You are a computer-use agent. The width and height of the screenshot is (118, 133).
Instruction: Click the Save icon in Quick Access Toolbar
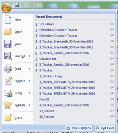click(17, 5)
